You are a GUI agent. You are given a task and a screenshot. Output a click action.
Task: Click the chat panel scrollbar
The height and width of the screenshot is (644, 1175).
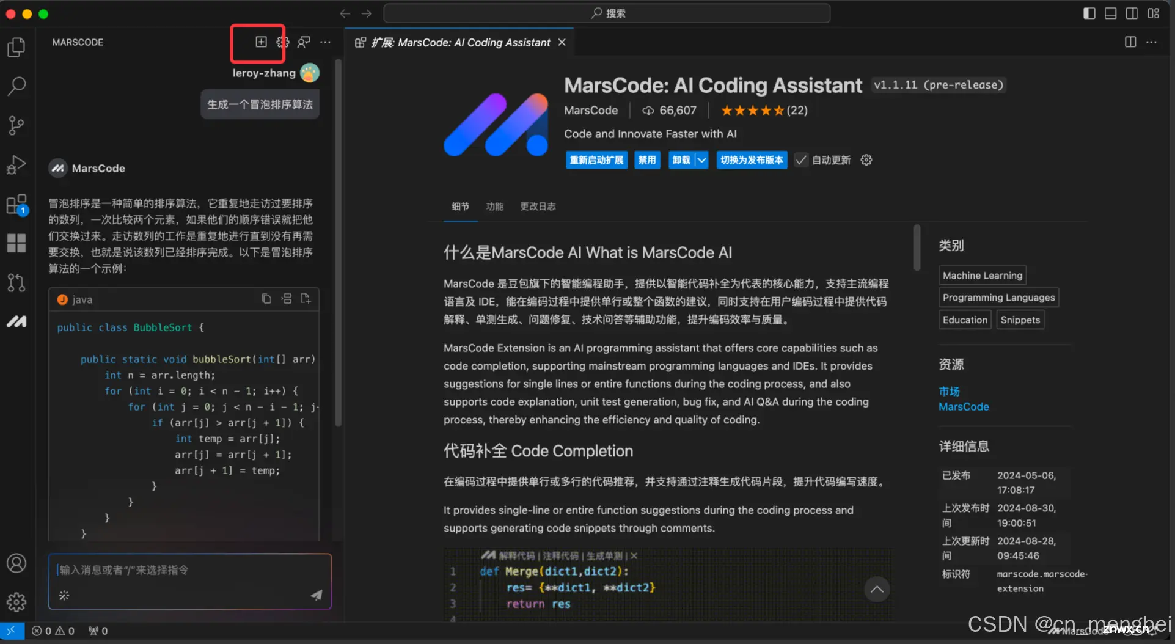pyautogui.click(x=338, y=241)
